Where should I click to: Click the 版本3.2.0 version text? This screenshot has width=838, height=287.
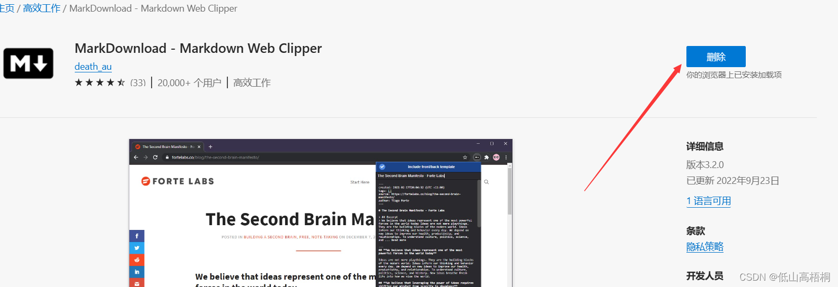point(705,165)
